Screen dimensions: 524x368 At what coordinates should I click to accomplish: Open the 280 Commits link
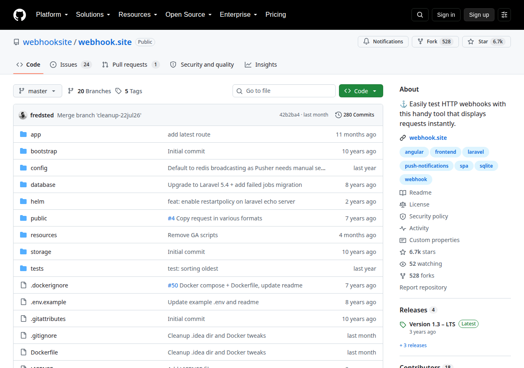click(x=355, y=115)
